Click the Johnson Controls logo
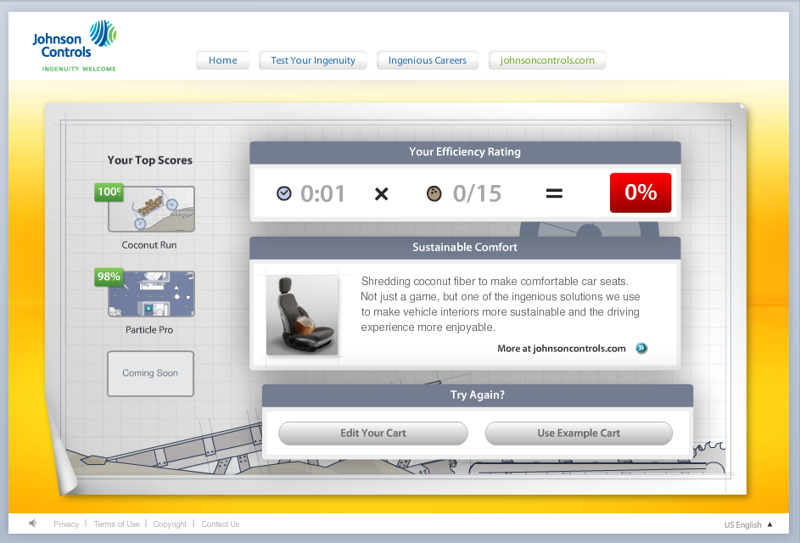 [x=74, y=45]
